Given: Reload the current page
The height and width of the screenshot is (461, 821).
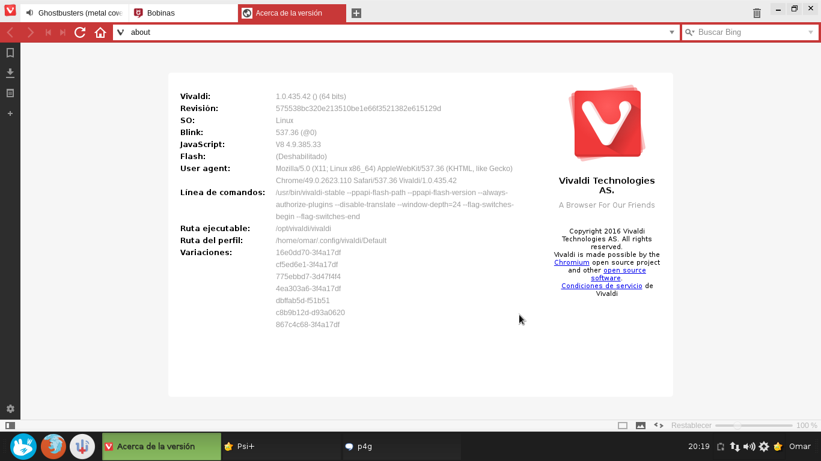Looking at the screenshot, I should point(80,32).
